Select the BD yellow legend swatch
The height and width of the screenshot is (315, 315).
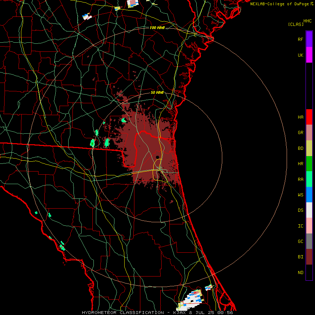pos(309,148)
